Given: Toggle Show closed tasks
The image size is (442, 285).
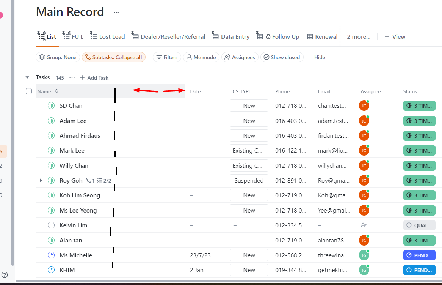Looking at the screenshot, I should click(282, 57).
